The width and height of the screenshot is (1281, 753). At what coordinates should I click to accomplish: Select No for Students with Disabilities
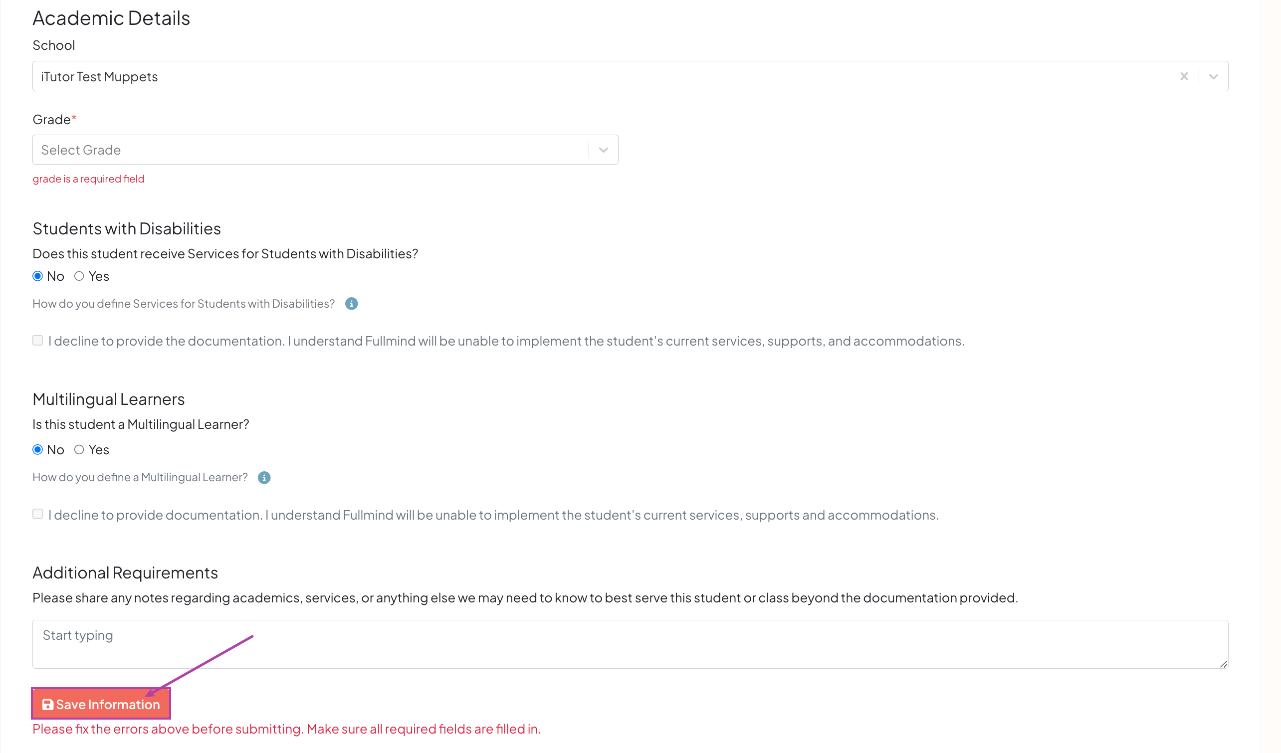click(x=37, y=276)
